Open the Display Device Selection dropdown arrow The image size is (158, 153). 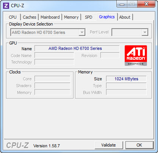click(82, 32)
